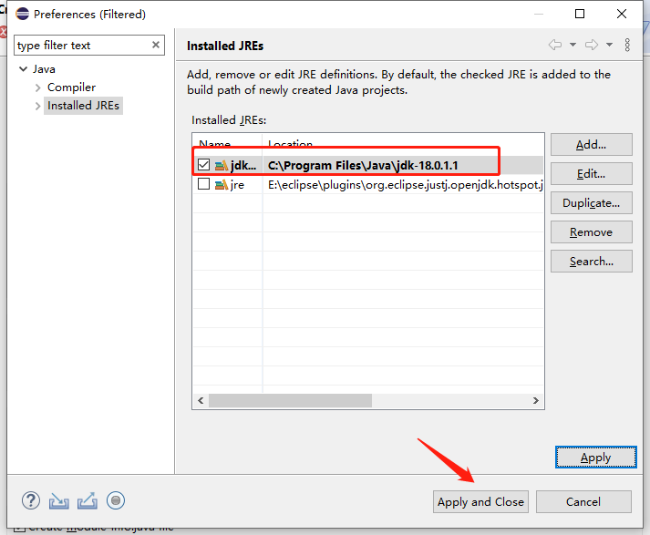
Task: Select Compiler in the preferences tree
Action: [x=71, y=87]
